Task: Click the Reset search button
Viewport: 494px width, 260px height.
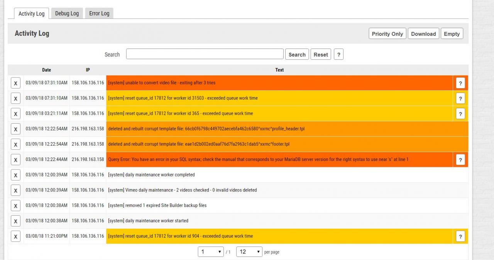Action: (x=321, y=55)
